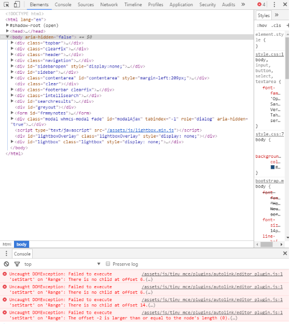Image resolution: width=290 pixels, height=324 pixels.
Task: Switch to the Console tab
Action: [63, 5]
